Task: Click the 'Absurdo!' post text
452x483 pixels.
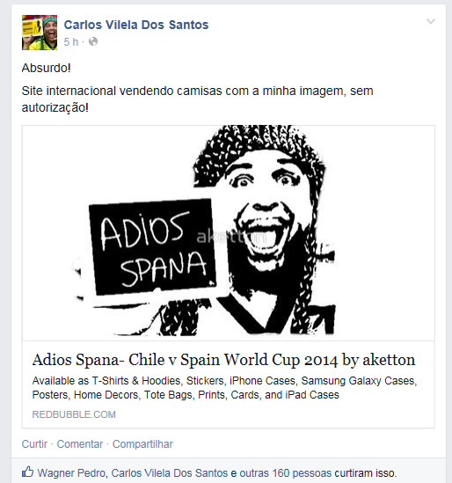Action: (x=47, y=68)
